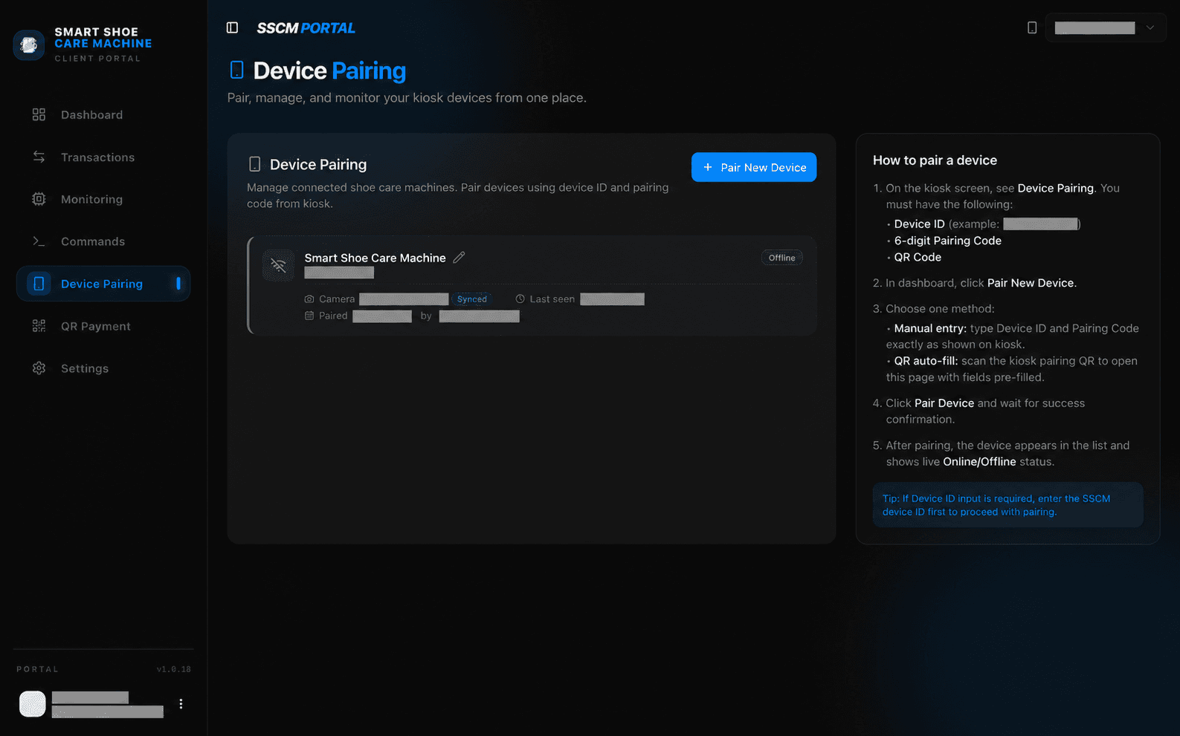1180x736 pixels.
Task: Click the device icon beside top-right dropdown
Action: tap(1032, 27)
